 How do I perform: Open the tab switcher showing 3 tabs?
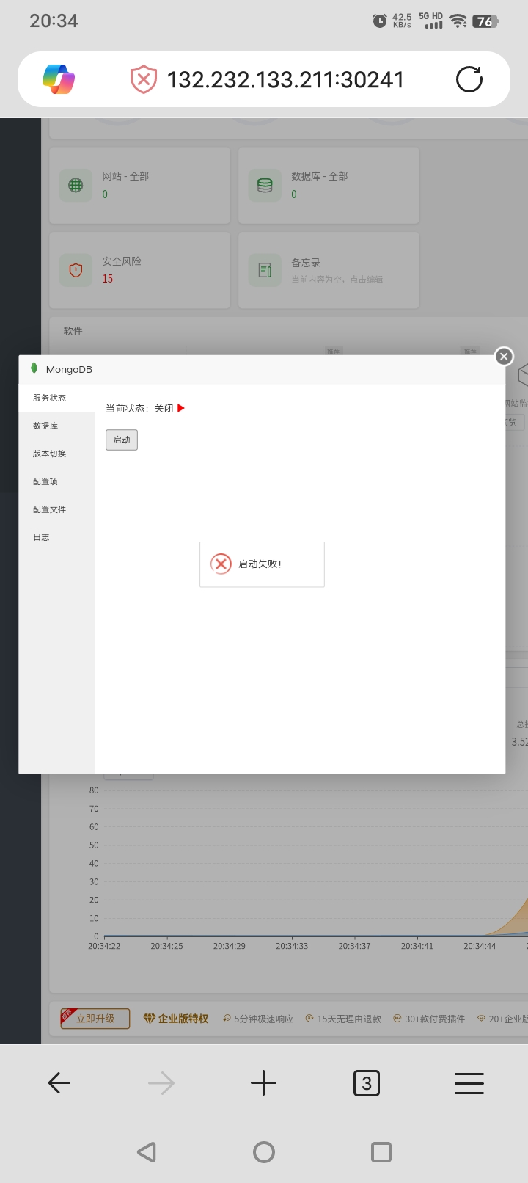pos(367,1082)
